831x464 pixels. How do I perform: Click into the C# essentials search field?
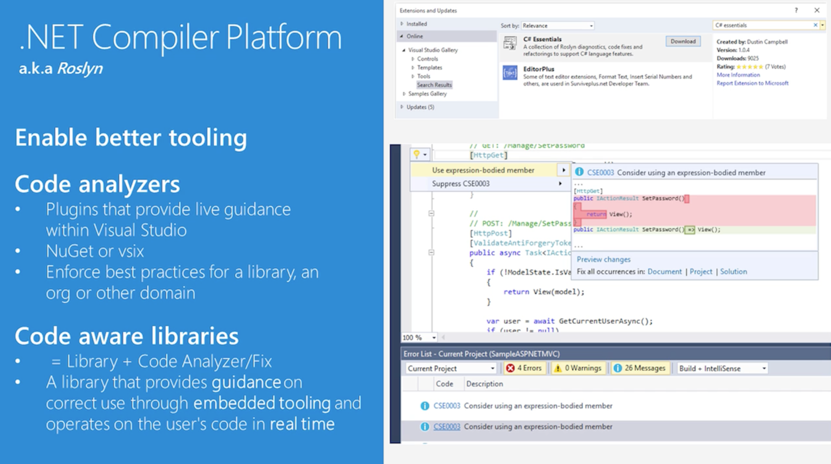(762, 25)
